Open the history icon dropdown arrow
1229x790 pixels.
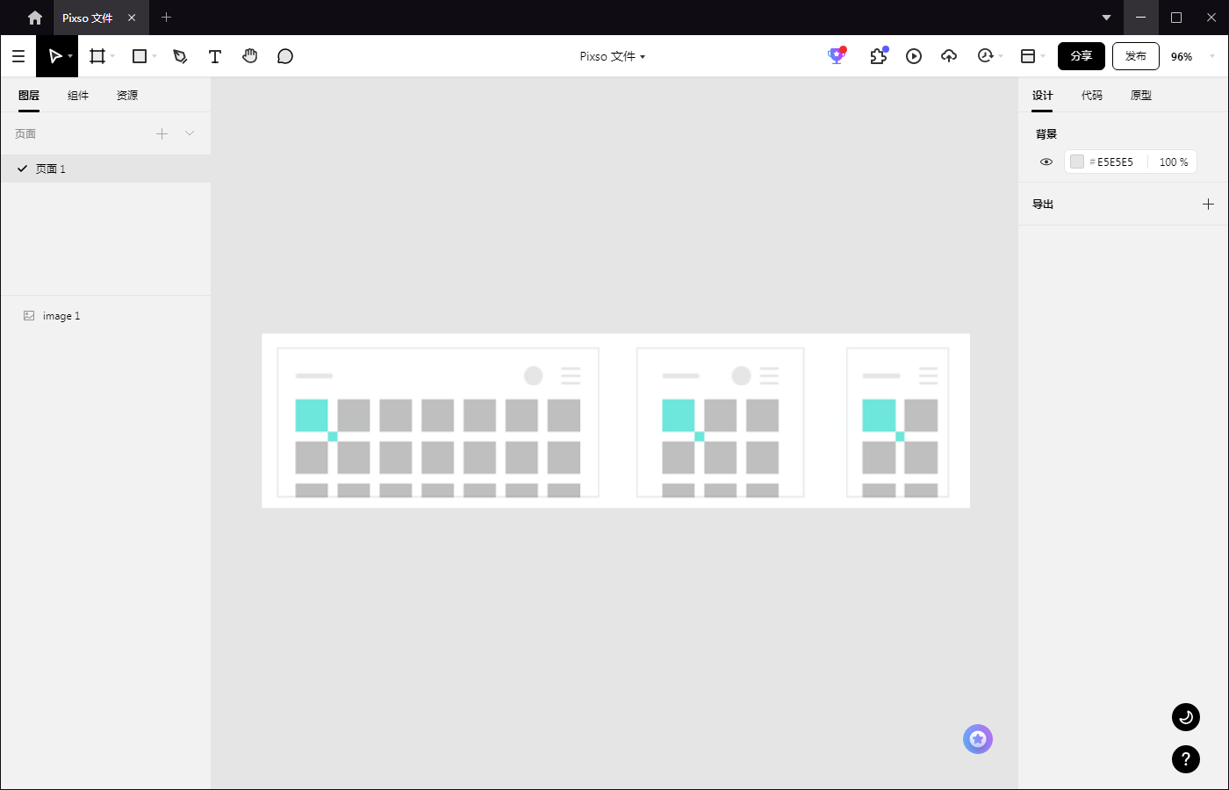pos(1001,56)
